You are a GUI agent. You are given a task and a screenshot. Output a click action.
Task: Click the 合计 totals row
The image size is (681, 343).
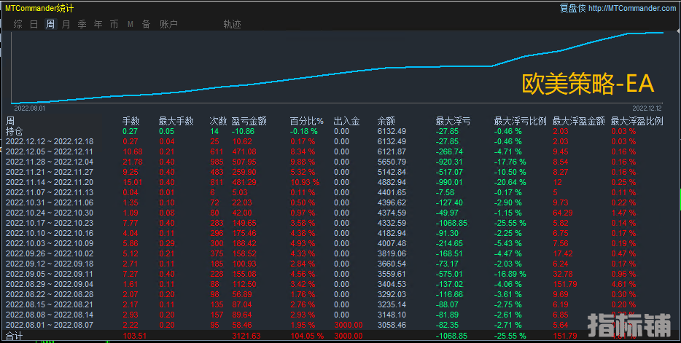pos(14,336)
